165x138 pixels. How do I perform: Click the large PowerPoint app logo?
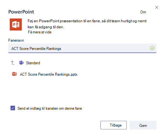(x=16, y=24)
